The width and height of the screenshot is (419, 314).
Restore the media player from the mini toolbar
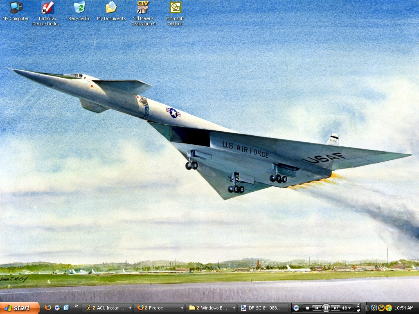[x=358, y=311]
